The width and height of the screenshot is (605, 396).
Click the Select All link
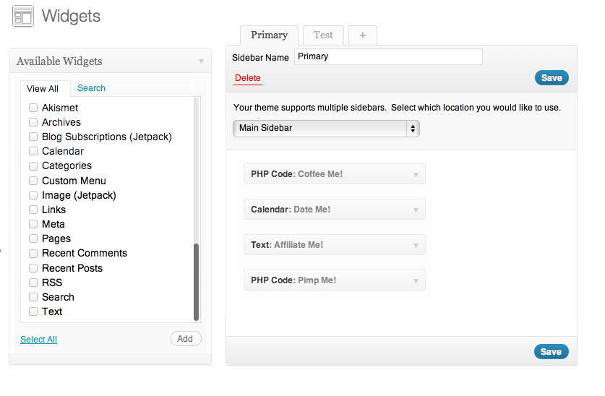pyautogui.click(x=38, y=340)
